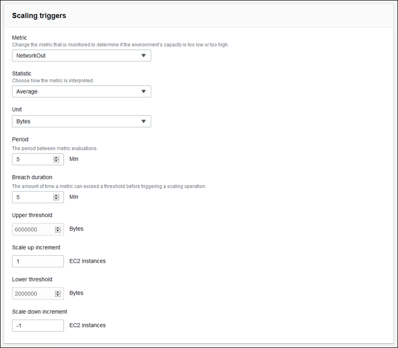The height and width of the screenshot is (348, 398).
Task: Expand the Unit dropdown showing Bytes
Action: pyautogui.click(x=75, y=121)
